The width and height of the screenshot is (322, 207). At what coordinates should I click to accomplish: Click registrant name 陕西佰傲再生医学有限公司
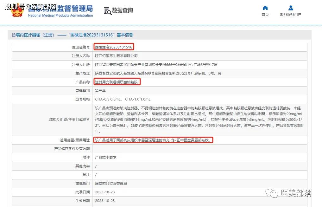116,56
